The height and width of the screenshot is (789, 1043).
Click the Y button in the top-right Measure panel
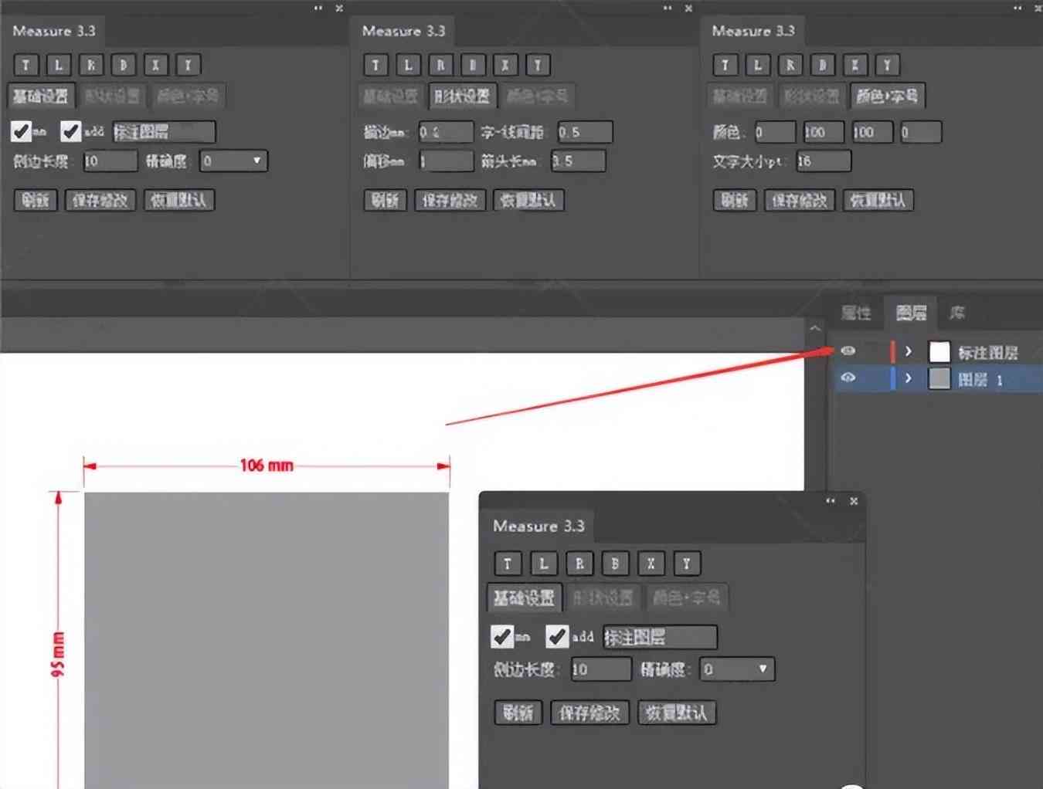coord(887,65)
